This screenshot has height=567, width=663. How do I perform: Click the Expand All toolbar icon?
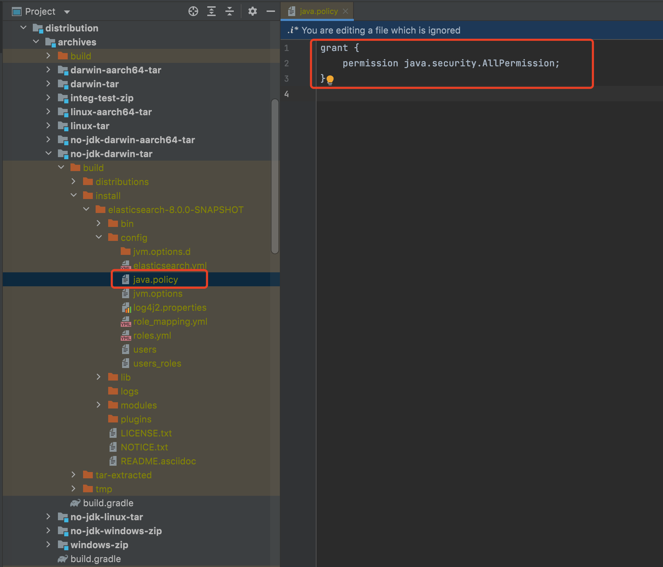[211, 12]
